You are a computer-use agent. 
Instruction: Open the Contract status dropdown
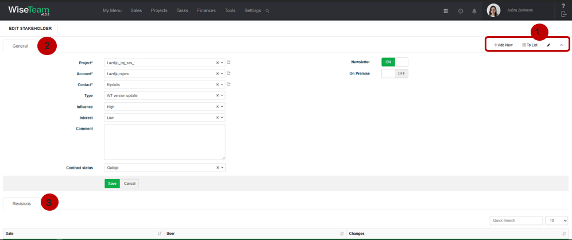pyautogui.click(x=222, y=168)
